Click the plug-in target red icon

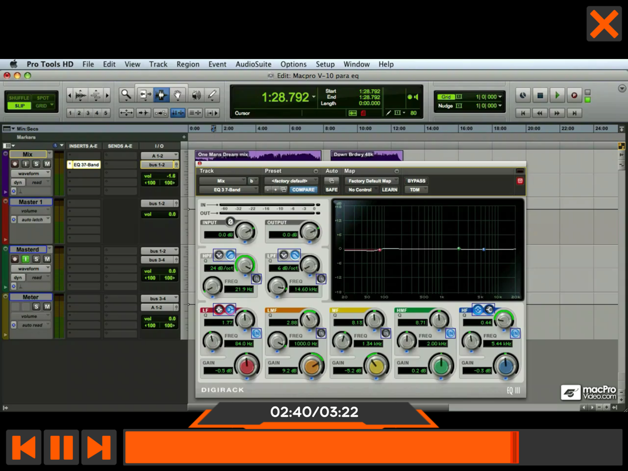pyautogui.click(x=520, y=181)
